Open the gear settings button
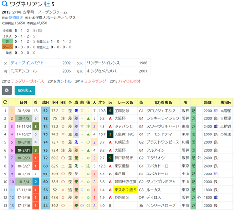Screen dimensions: 234x211 pos(7,90)
